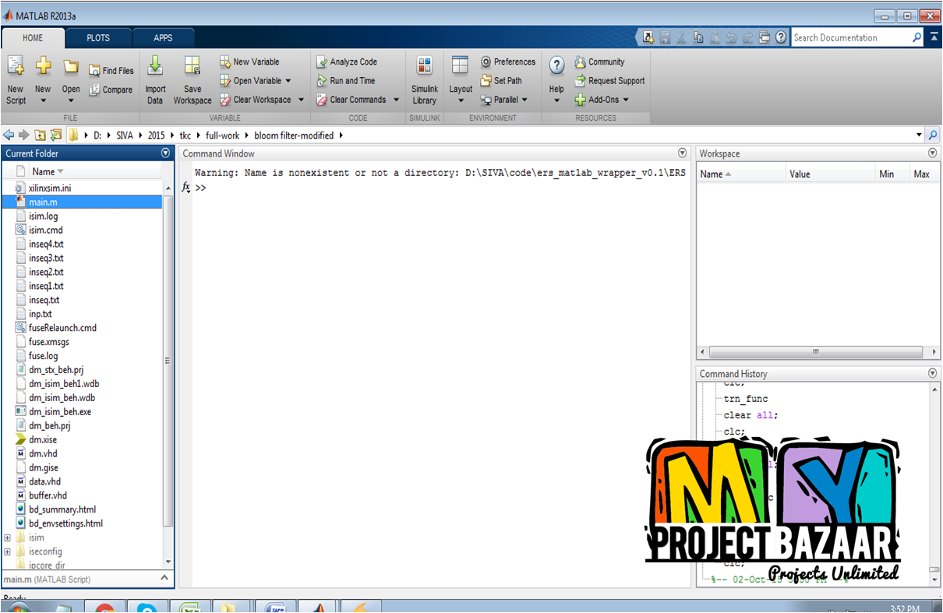The width and height of the screenshot is (943, 613).
Task: Go back using the blue back arrow
Action: pyautogui.click(x=9, y=136)
